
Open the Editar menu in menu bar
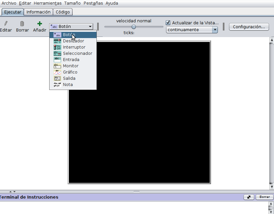point(25,3)
